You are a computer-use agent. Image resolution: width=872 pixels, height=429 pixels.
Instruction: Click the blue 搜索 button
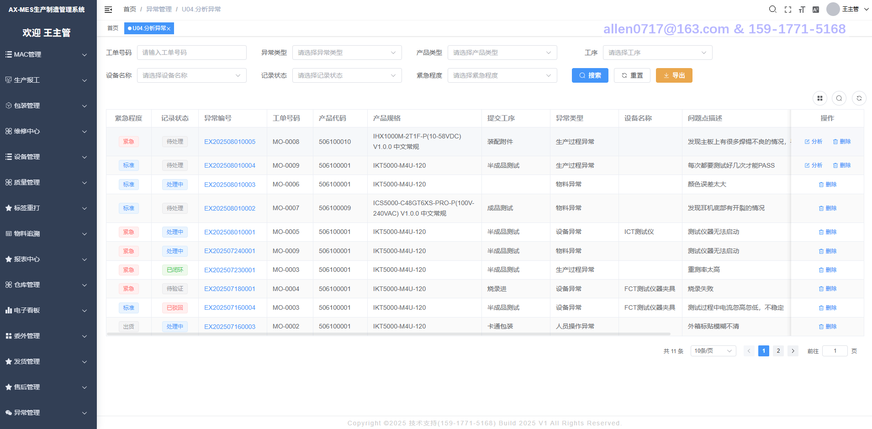pos(590,75)
